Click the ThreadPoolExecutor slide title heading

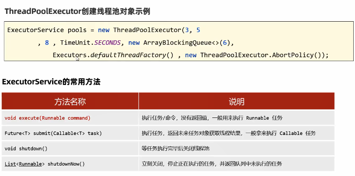coord(77,11)
